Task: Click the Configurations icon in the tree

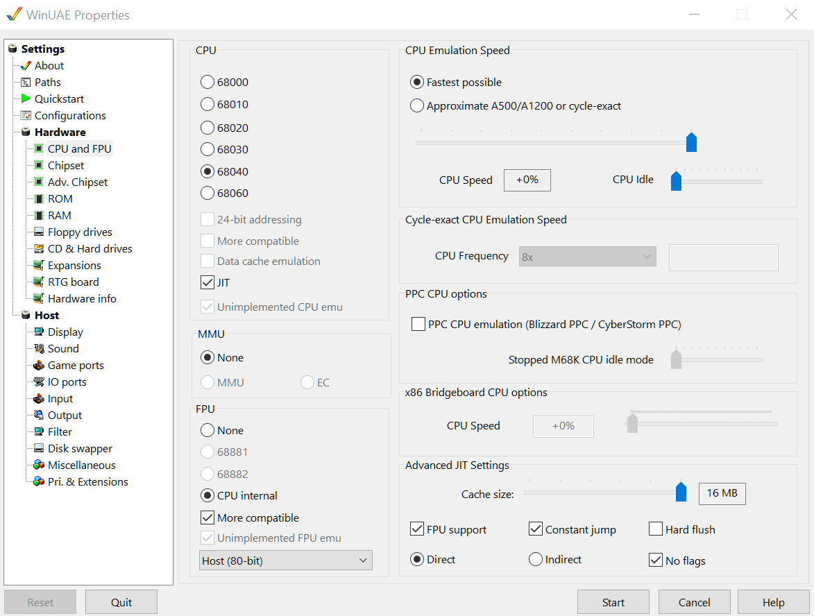Action: click(26, 115)
